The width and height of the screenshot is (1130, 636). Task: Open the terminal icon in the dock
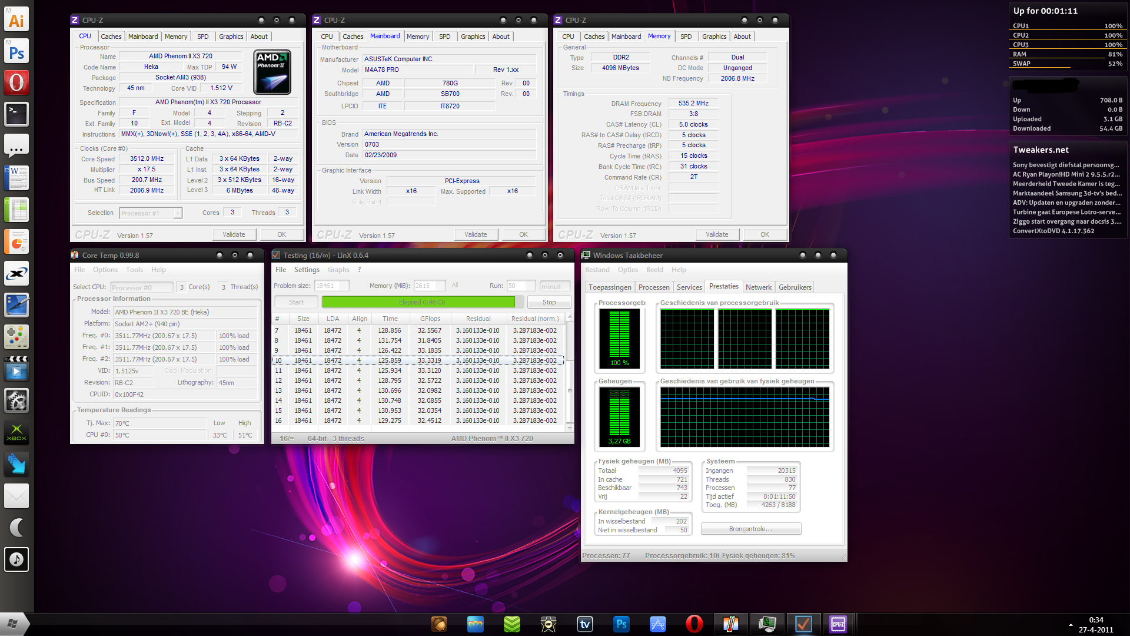[16, 114]
